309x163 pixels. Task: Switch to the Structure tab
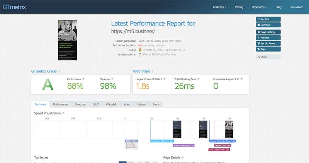80,104
